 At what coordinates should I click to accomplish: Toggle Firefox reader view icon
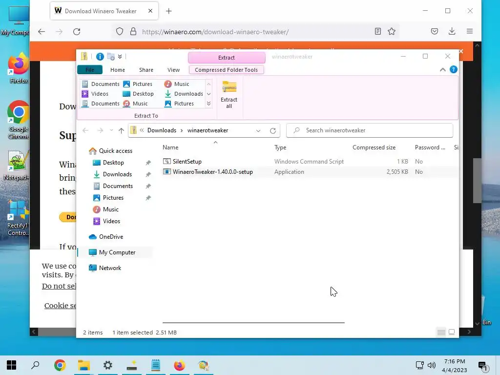pos(378,31)
